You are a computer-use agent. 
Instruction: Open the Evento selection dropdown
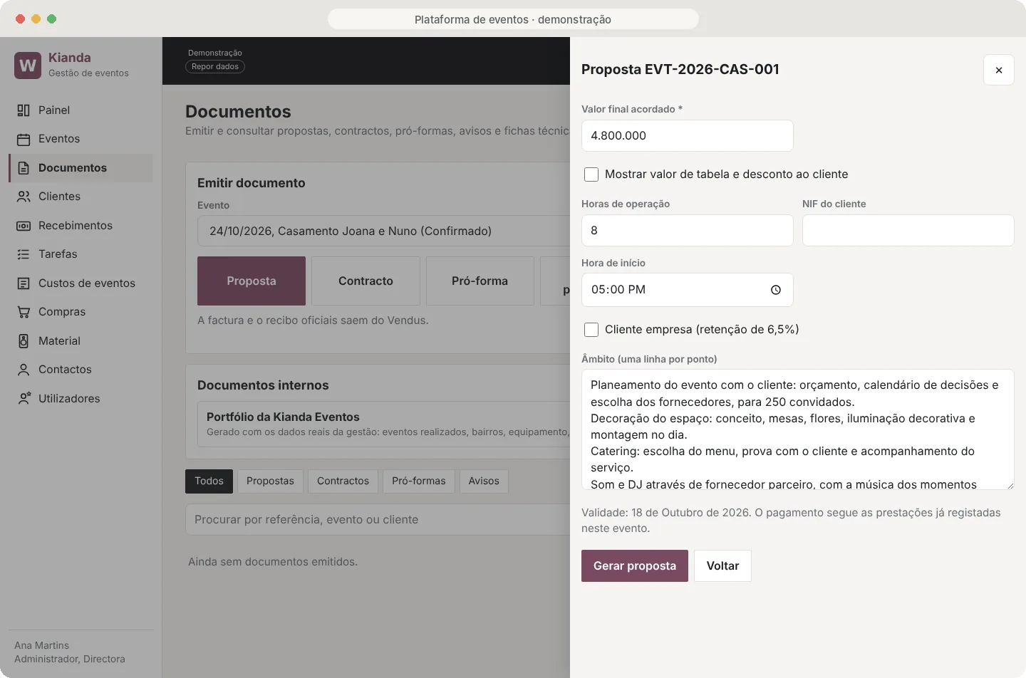click(x=383, y=231)
